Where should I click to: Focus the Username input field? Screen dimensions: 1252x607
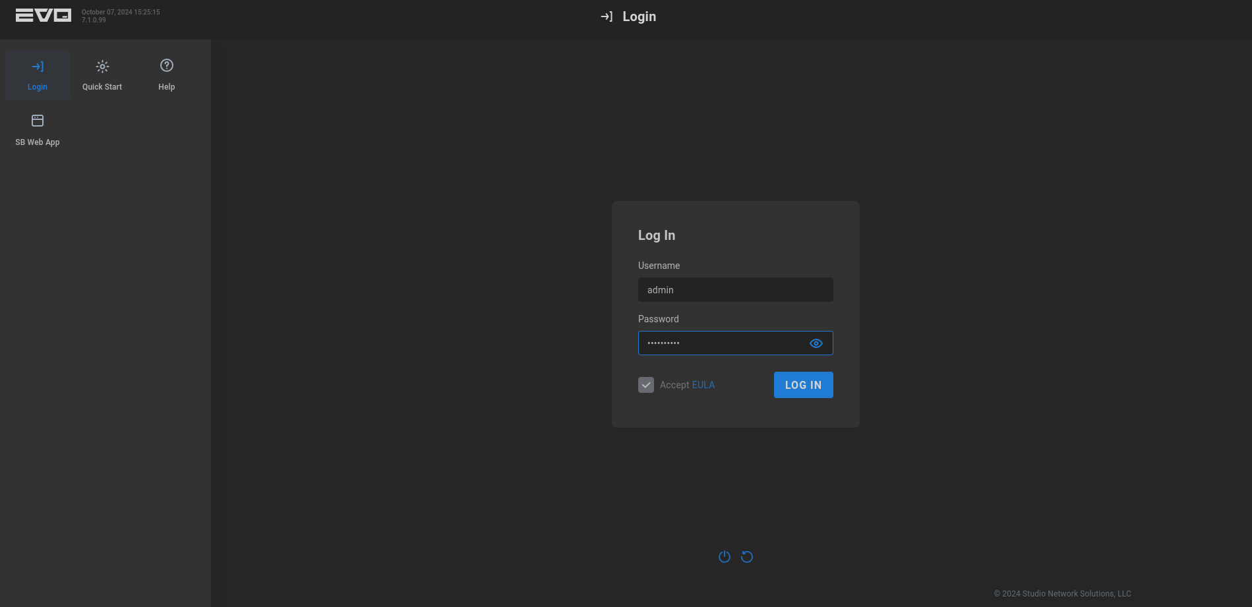tap(736, 290)
